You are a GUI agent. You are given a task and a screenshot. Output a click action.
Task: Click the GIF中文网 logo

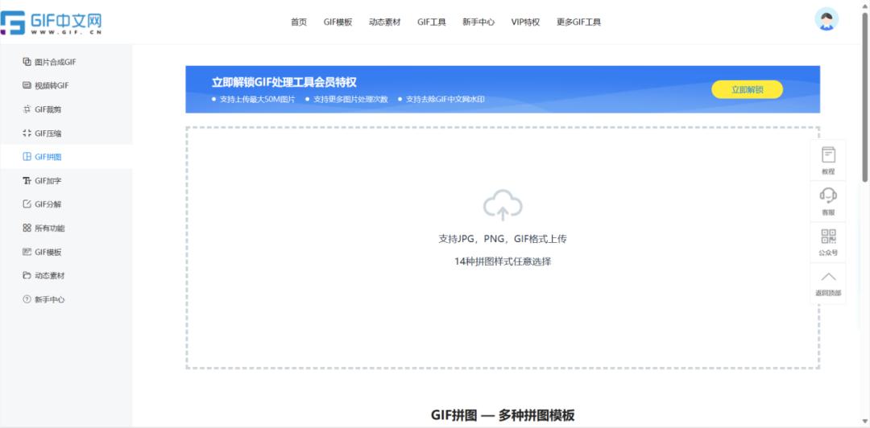(51, 23)
